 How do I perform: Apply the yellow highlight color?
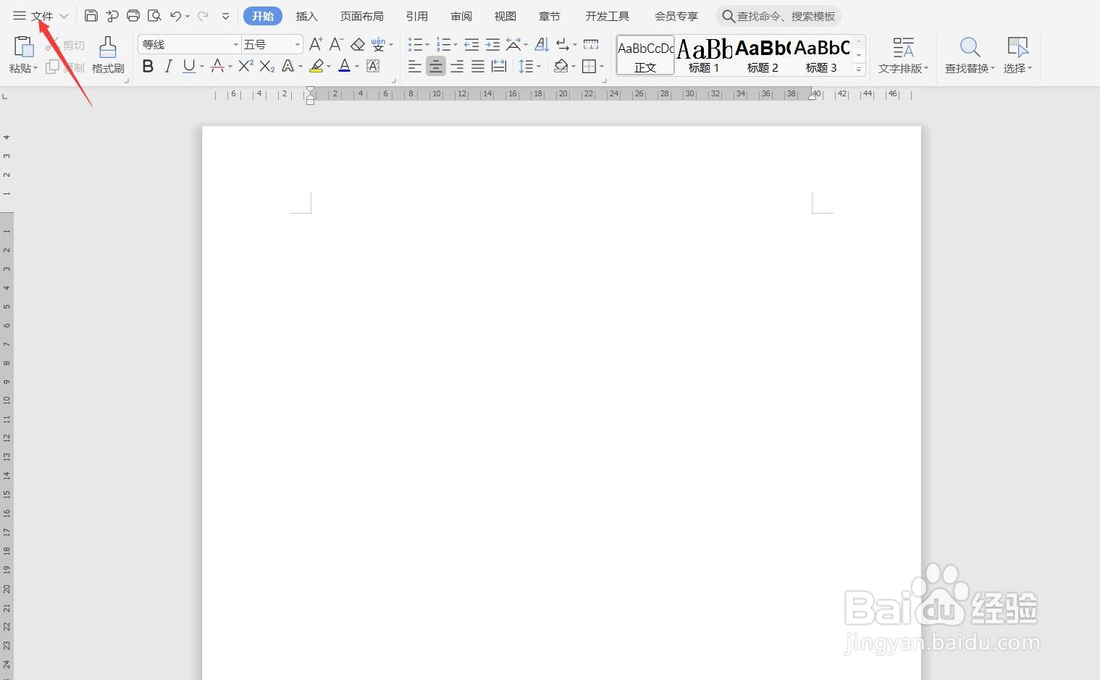pos(316,67)
